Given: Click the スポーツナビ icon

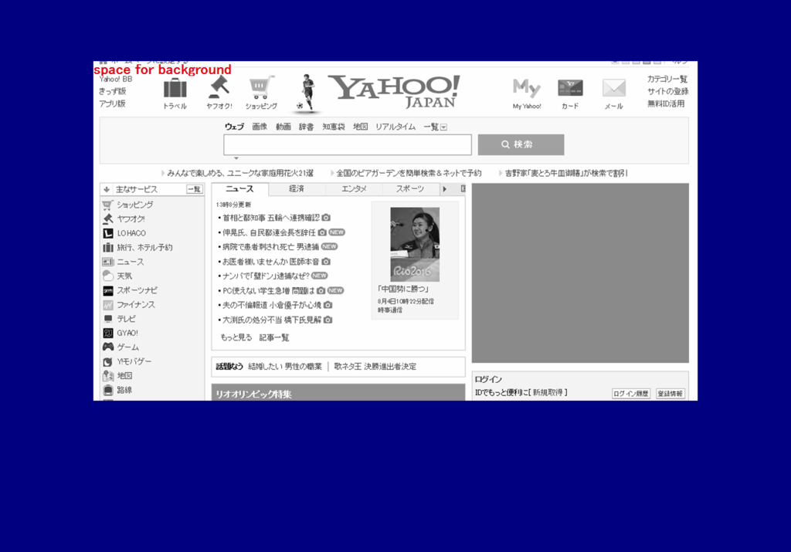Looking at the screenshot, I should click(108, 290).
